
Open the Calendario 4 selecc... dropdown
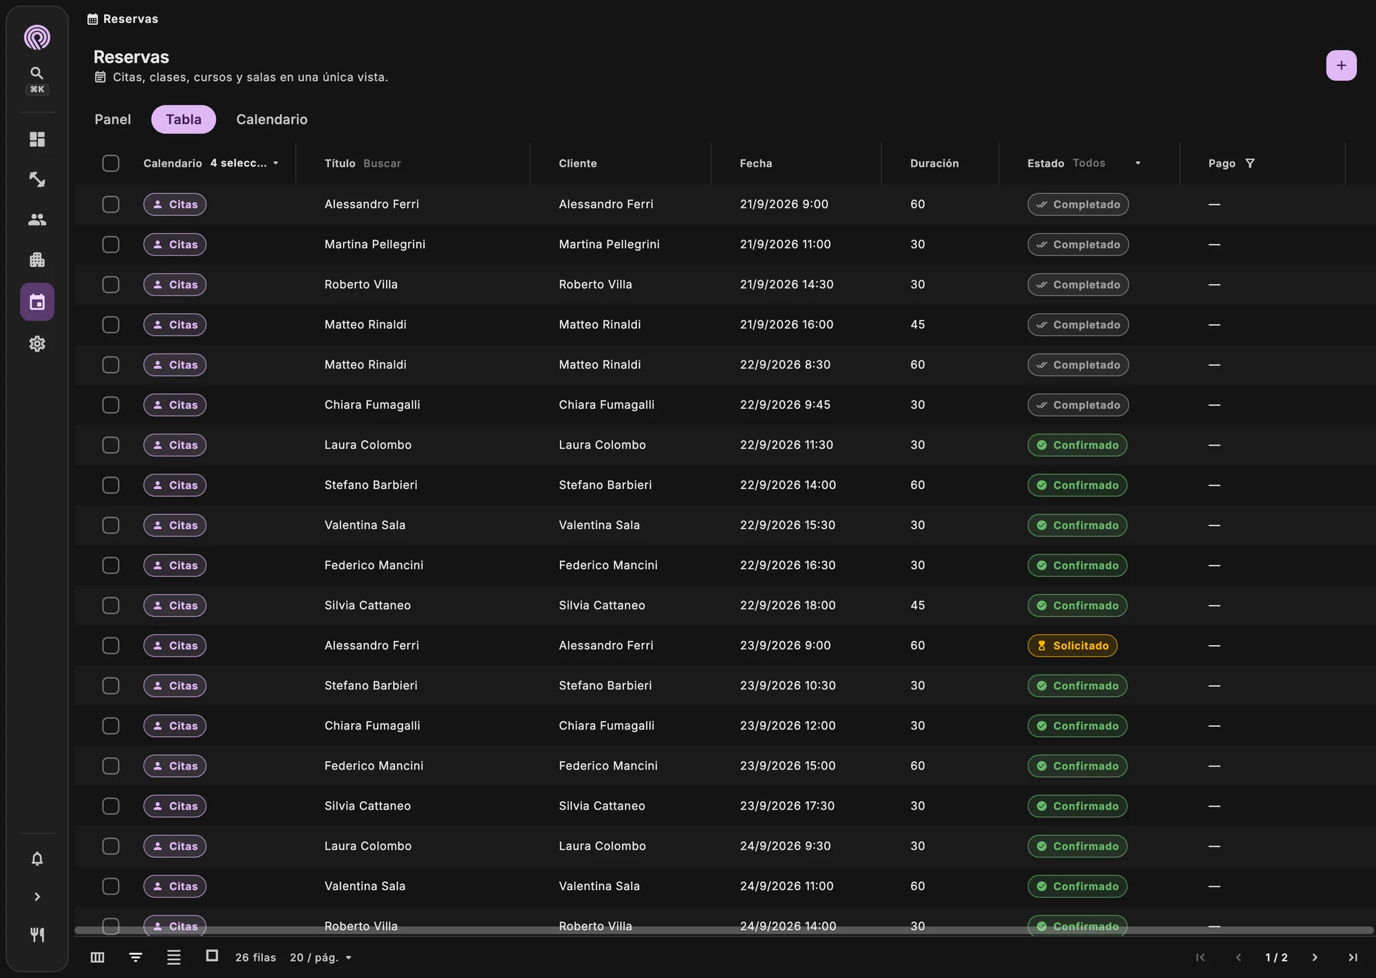click(211, 164)
